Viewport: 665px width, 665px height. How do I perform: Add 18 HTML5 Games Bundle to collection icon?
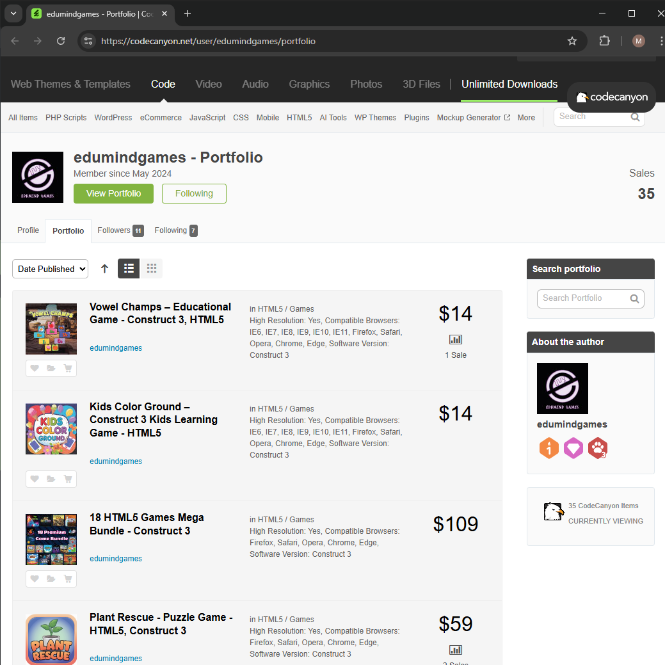click(51, 579)
